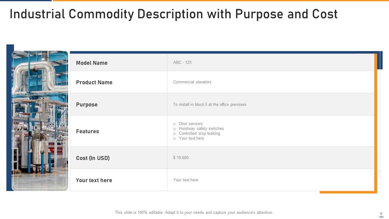
Task: Click the bold Your text here label
Action: (x=94, y=180)
